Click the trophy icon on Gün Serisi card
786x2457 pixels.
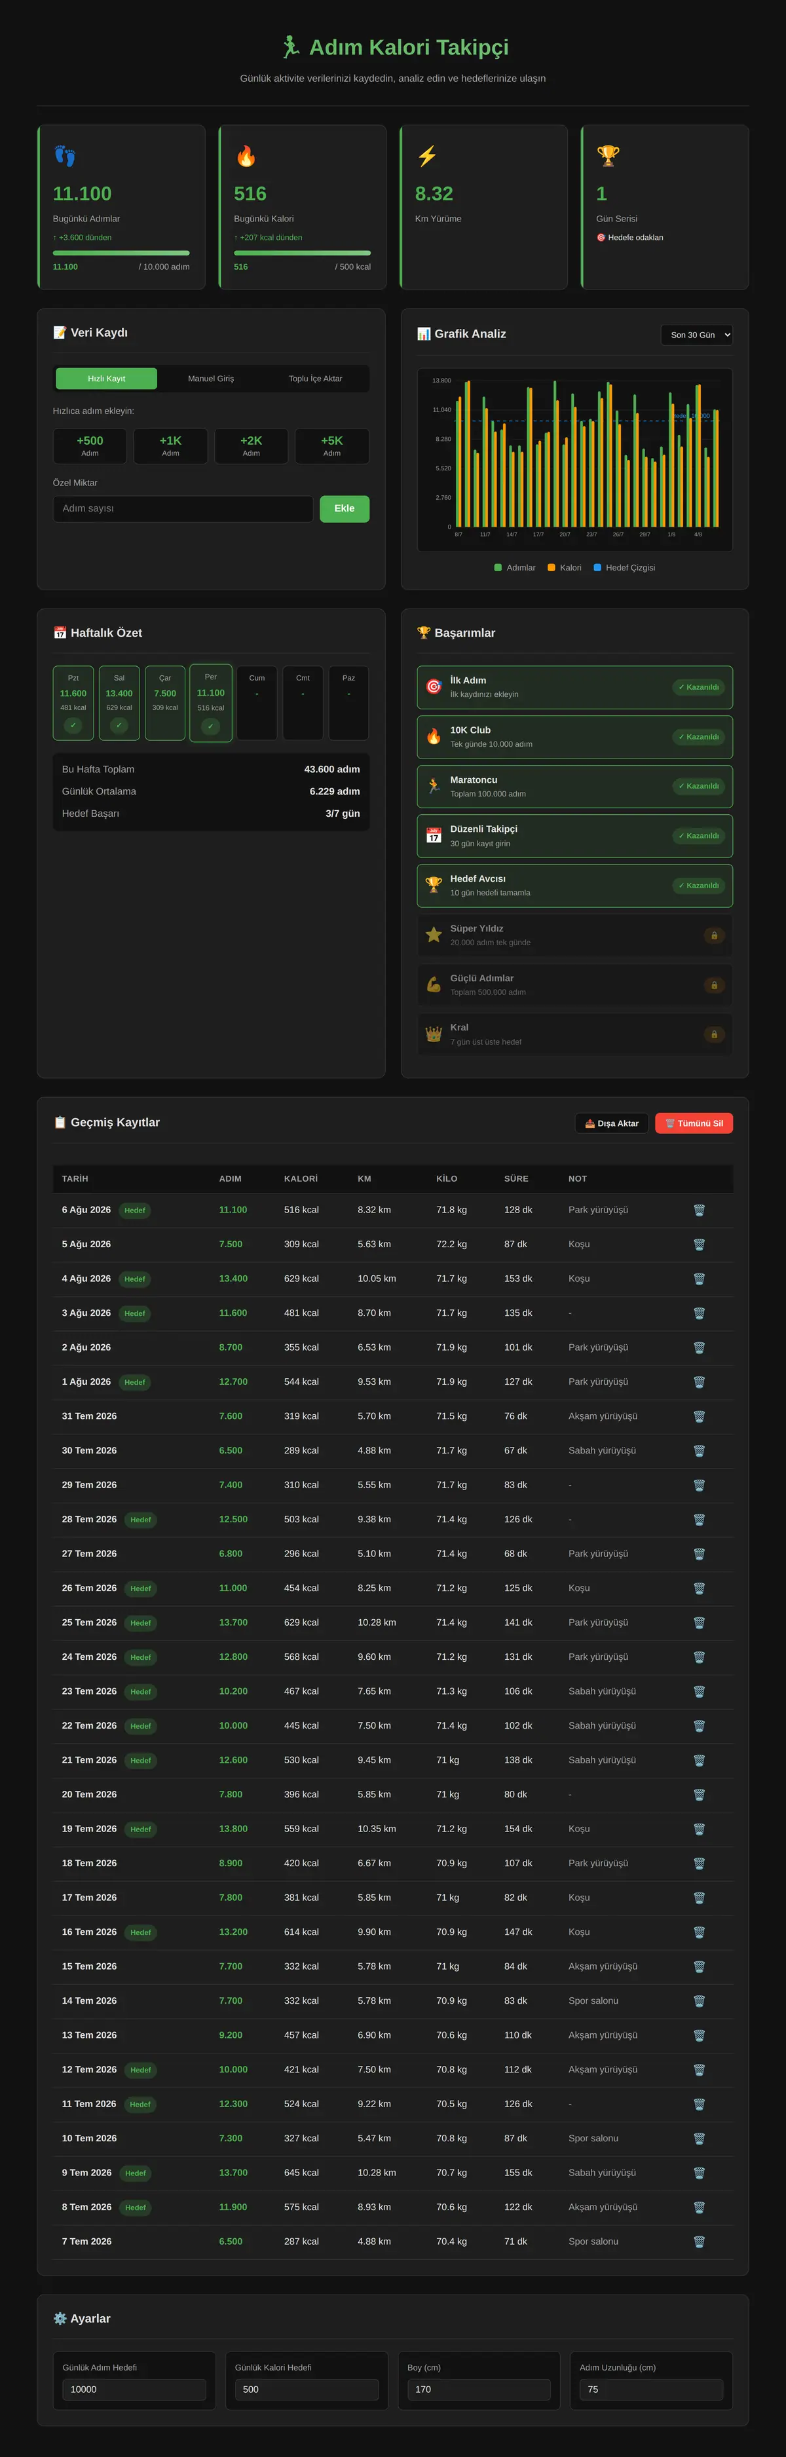tap(608, 155)
